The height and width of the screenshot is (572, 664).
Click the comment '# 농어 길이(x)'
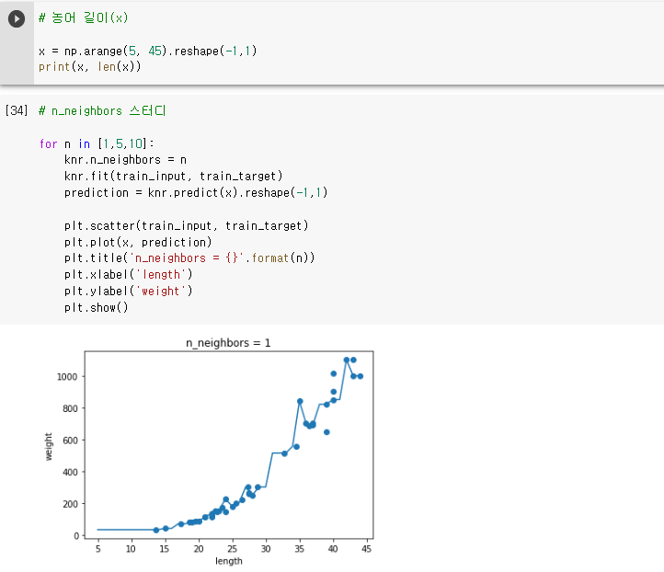[83, 17]
